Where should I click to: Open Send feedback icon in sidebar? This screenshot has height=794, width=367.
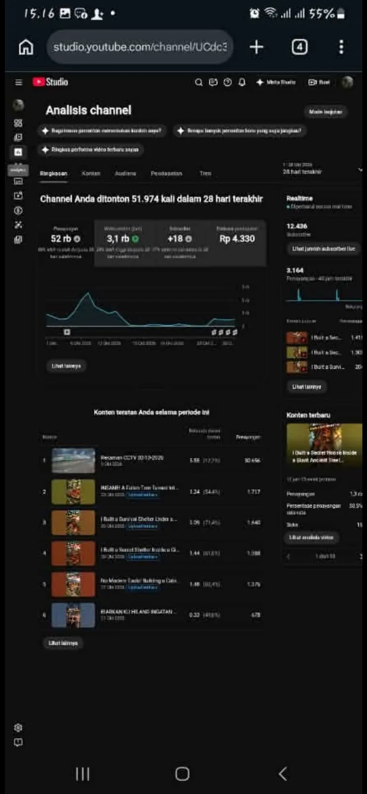18,742
